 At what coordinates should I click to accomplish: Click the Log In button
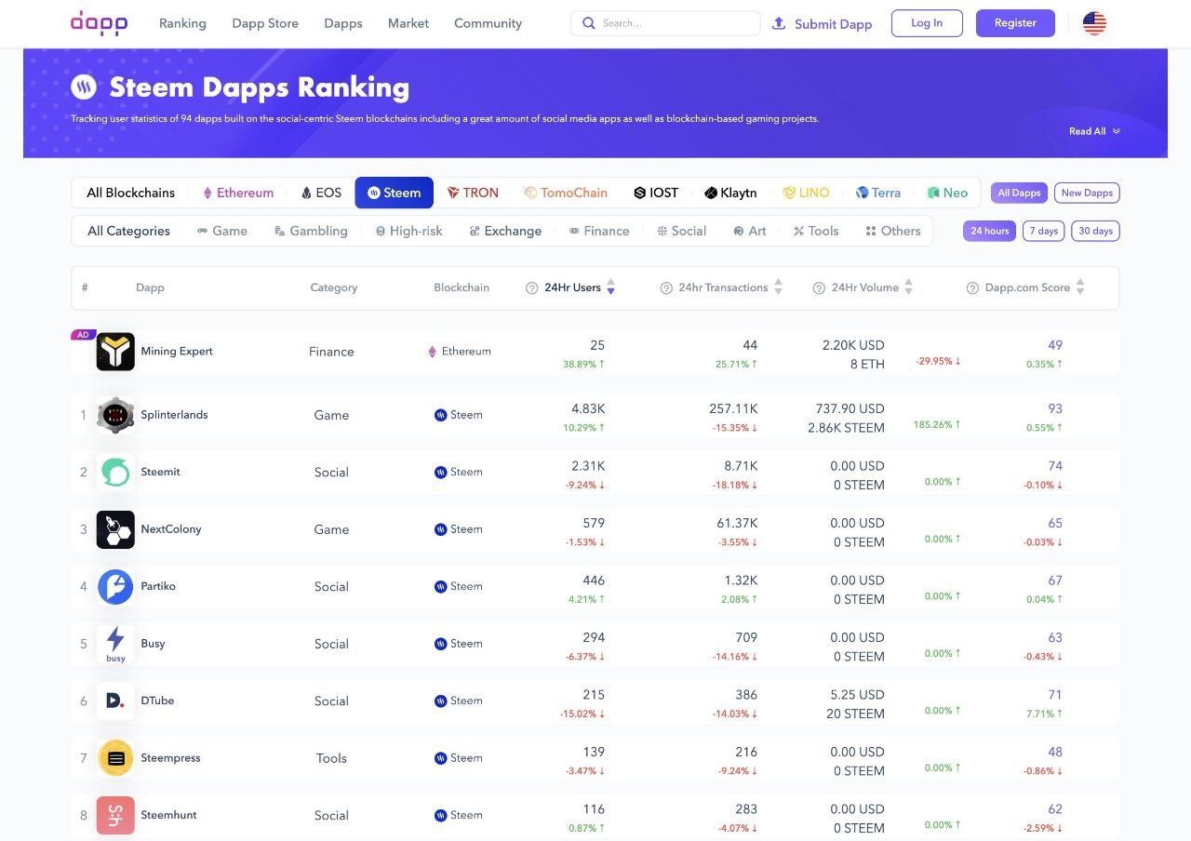point(927,23)
